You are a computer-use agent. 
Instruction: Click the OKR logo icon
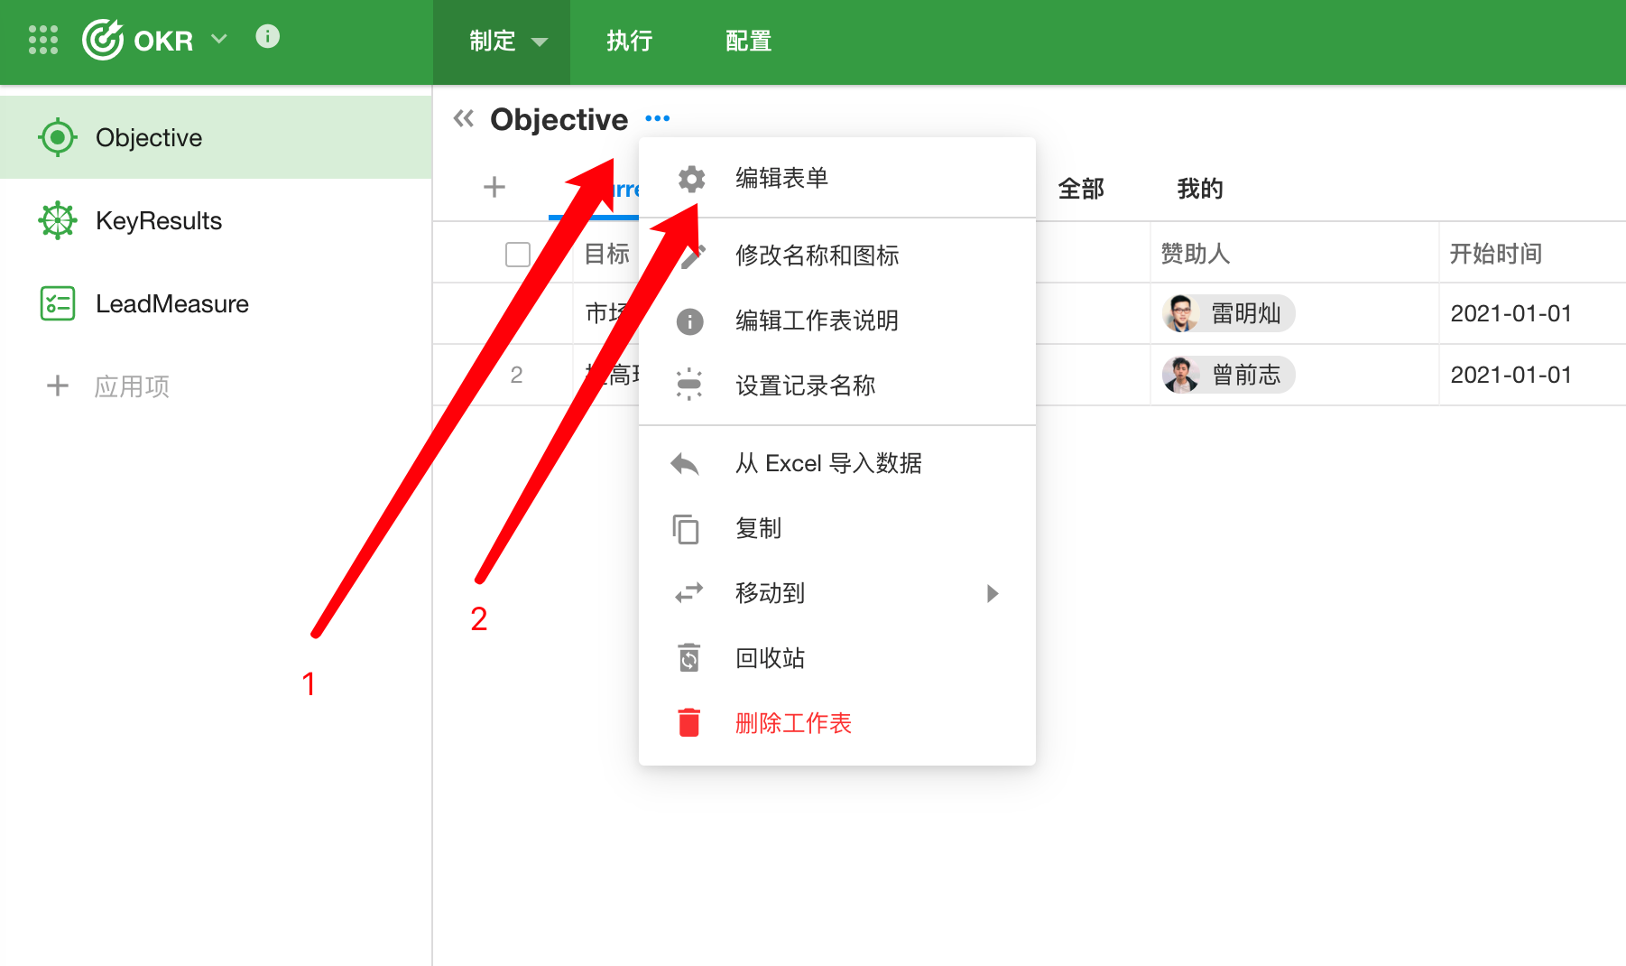(x=103, y=40)
